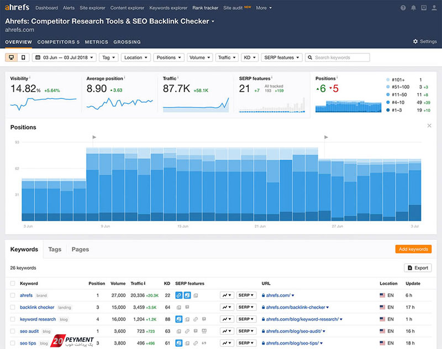Open project title dropdown arrow
Viewport: 442px width, 349px height.
[x=213, y=22]
